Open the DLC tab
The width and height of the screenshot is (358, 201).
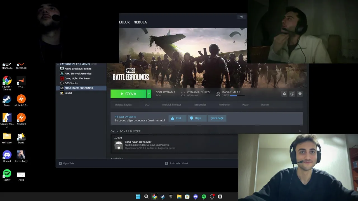click(147, 105)
